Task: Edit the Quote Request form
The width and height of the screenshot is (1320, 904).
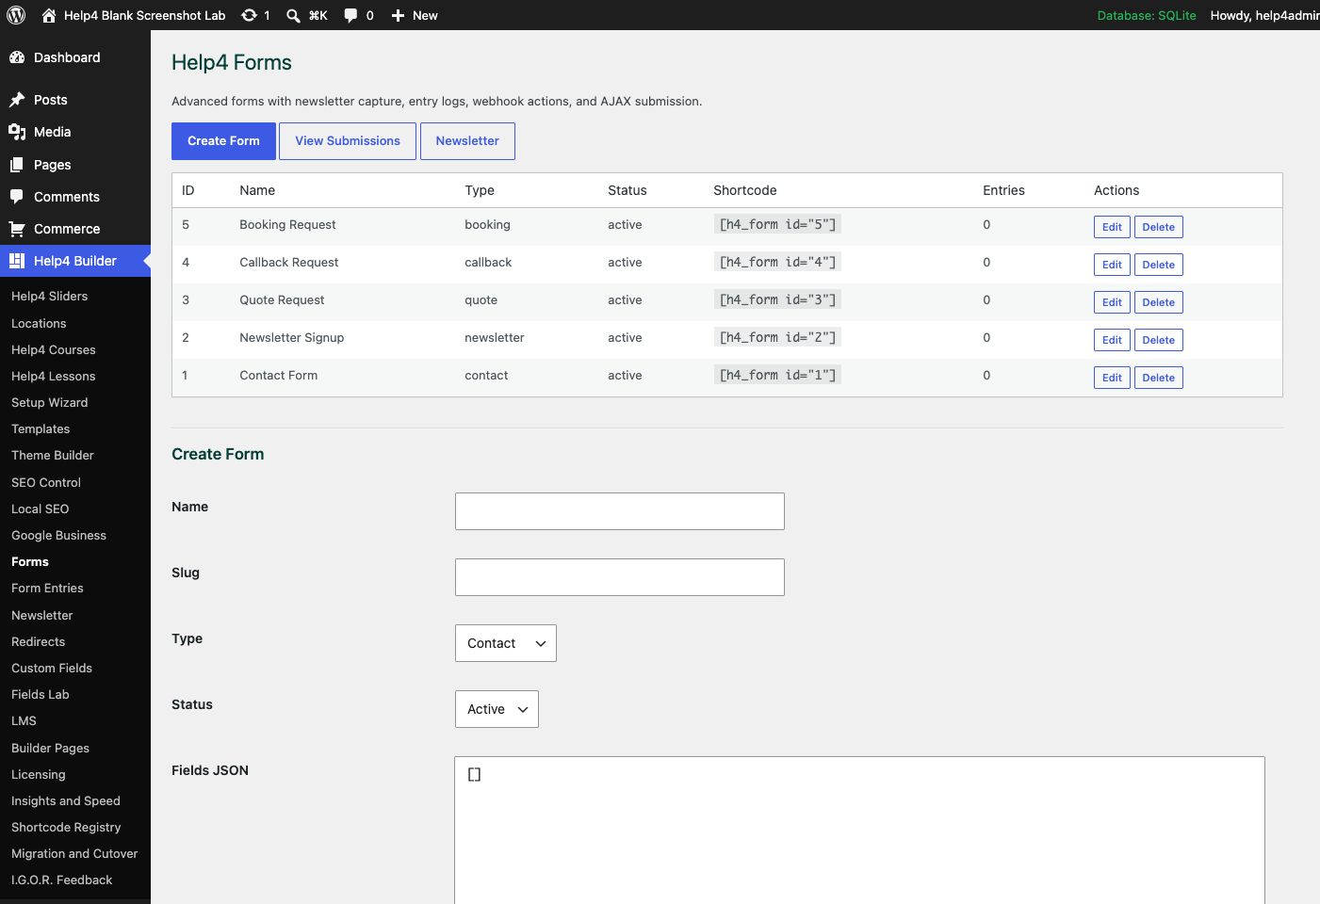Action: point(1112,302)
